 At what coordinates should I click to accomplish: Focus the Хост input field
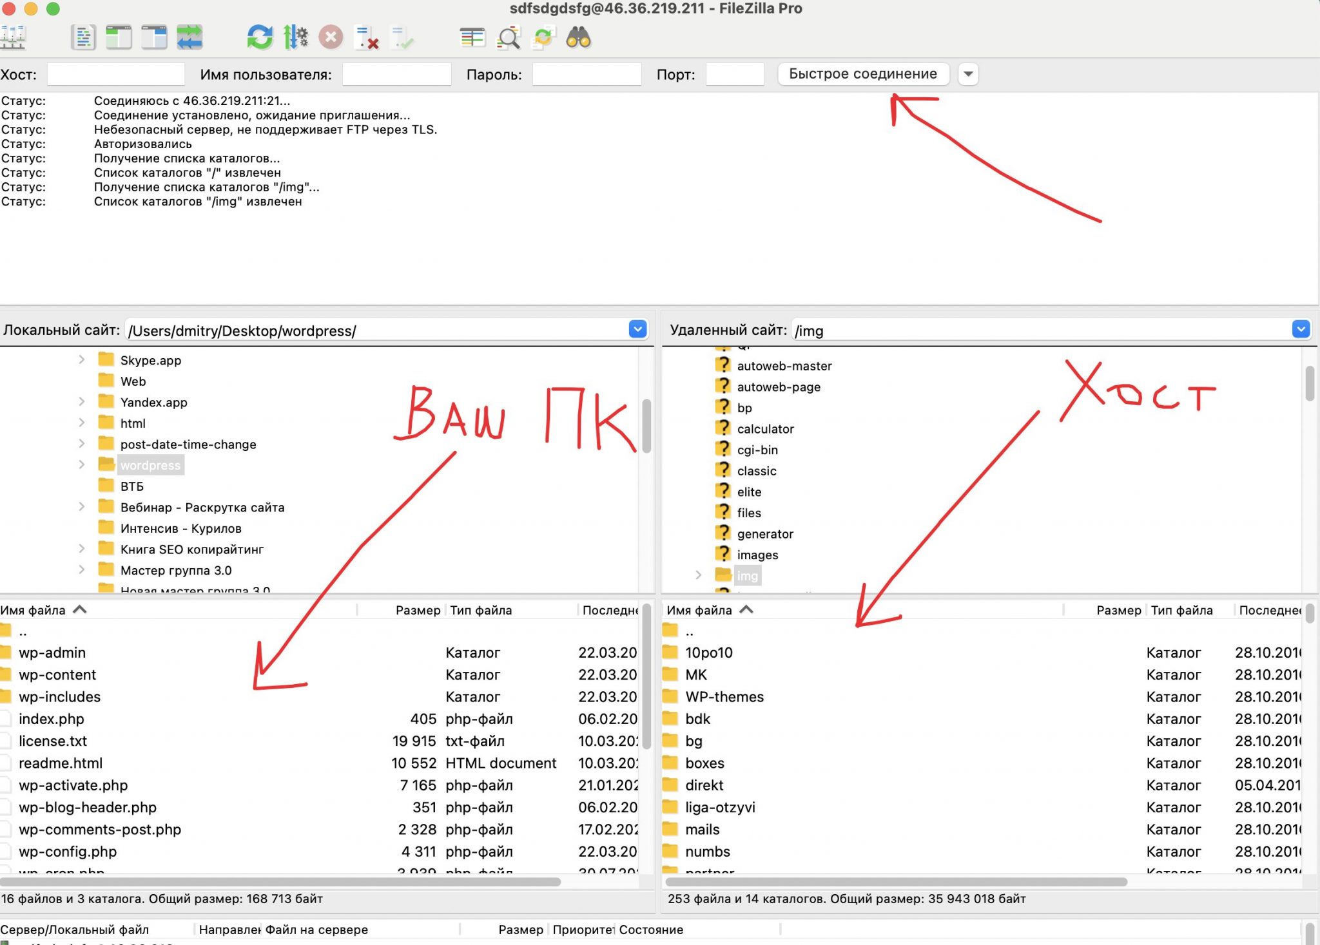click(x=116, y=74)
